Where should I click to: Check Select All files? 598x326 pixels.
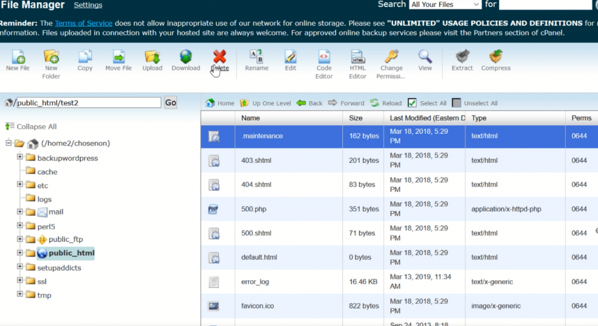(x=412, y=103)
